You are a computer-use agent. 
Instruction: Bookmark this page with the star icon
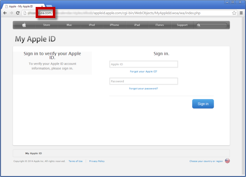[x=234, y=13]
